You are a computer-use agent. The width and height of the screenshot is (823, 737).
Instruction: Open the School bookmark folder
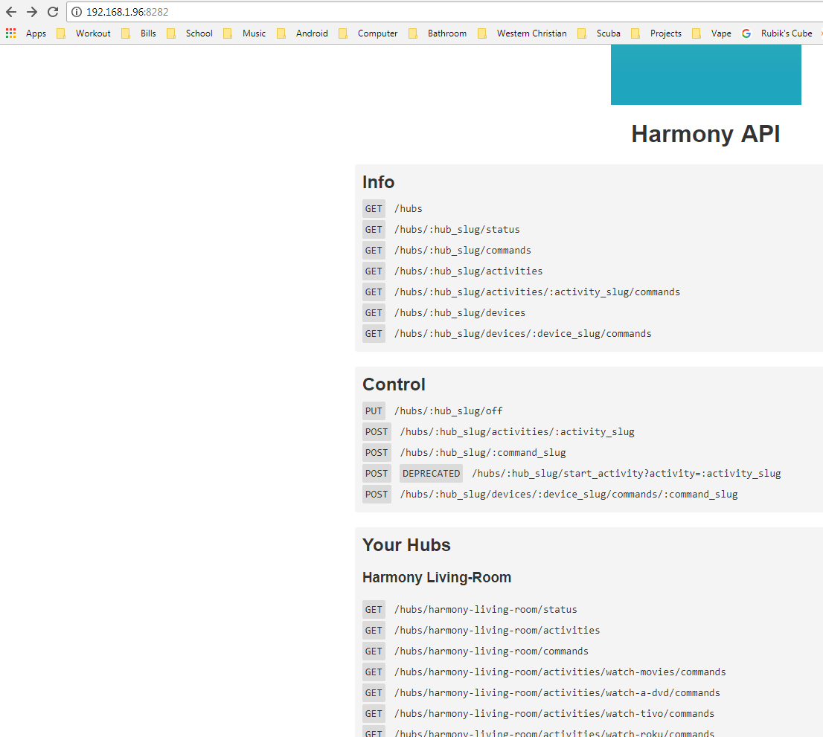[x=190, y=33]
